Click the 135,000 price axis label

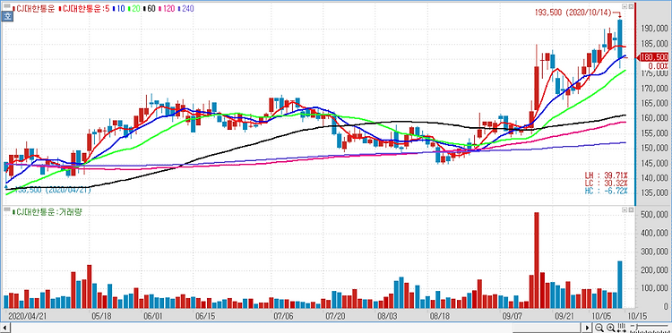pos(654,193)
